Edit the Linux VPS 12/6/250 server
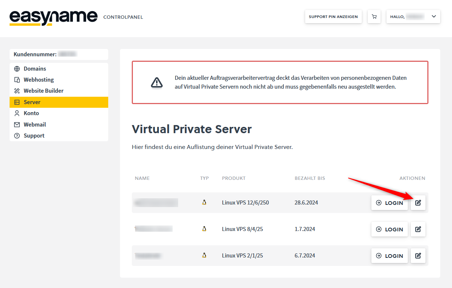This screenshot has width=452, height=288. [x=418, y=203]
